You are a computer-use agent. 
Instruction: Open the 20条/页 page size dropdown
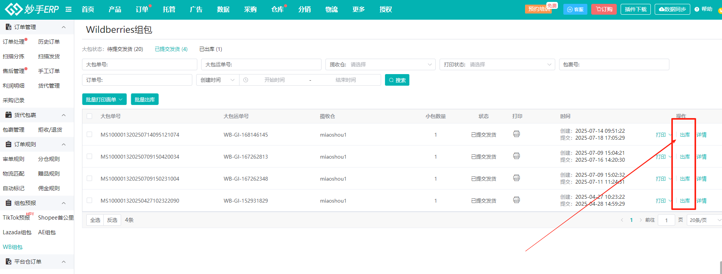coord(705,220)
